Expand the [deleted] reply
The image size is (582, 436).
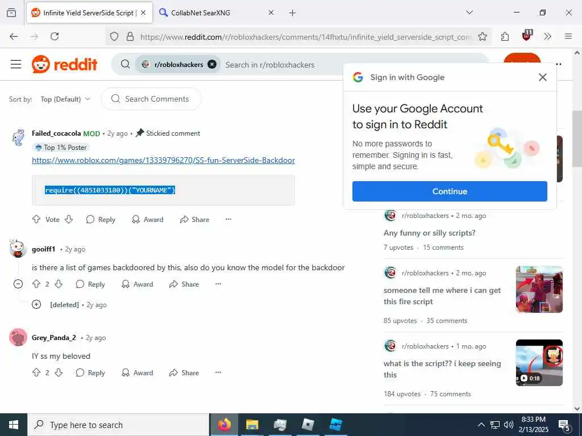(36, 304)
